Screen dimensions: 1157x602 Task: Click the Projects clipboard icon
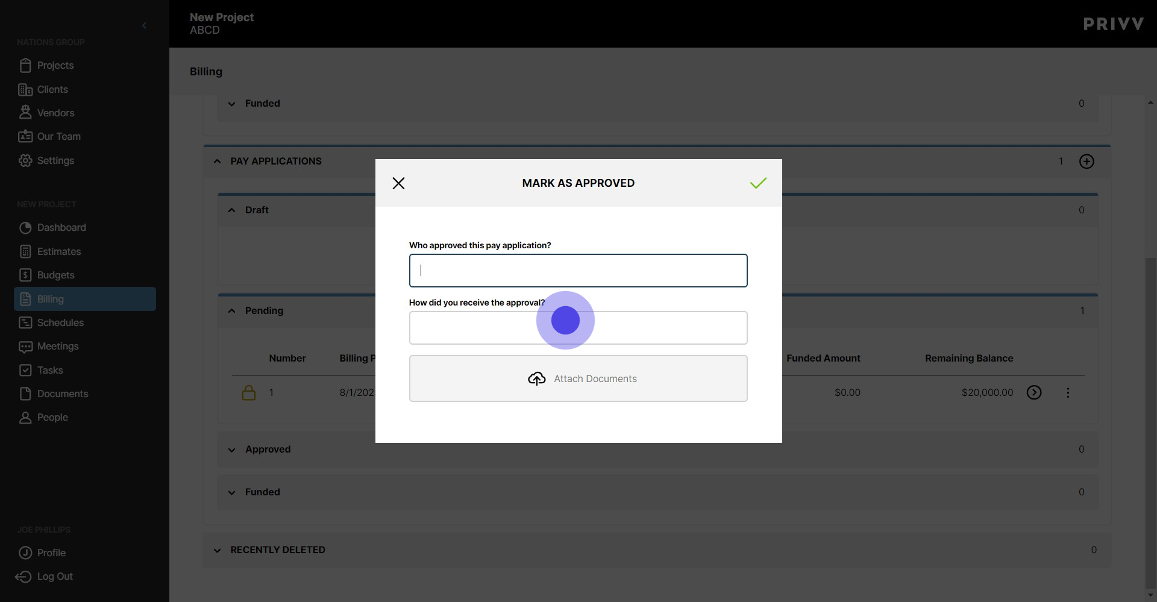pos(25,65)
